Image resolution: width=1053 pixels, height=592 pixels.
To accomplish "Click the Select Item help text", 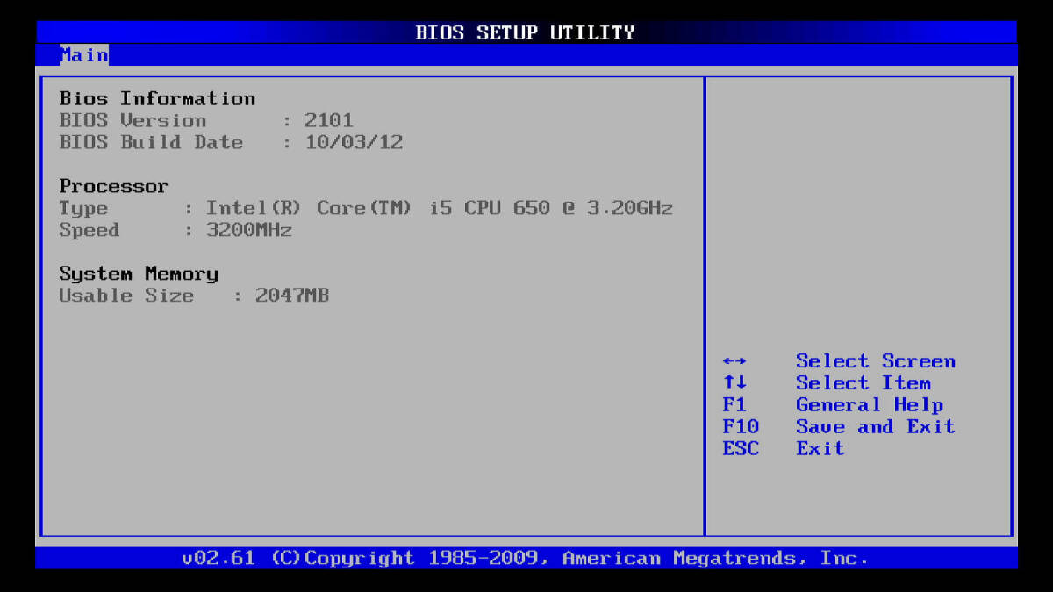I will click(x=863, y=383).
